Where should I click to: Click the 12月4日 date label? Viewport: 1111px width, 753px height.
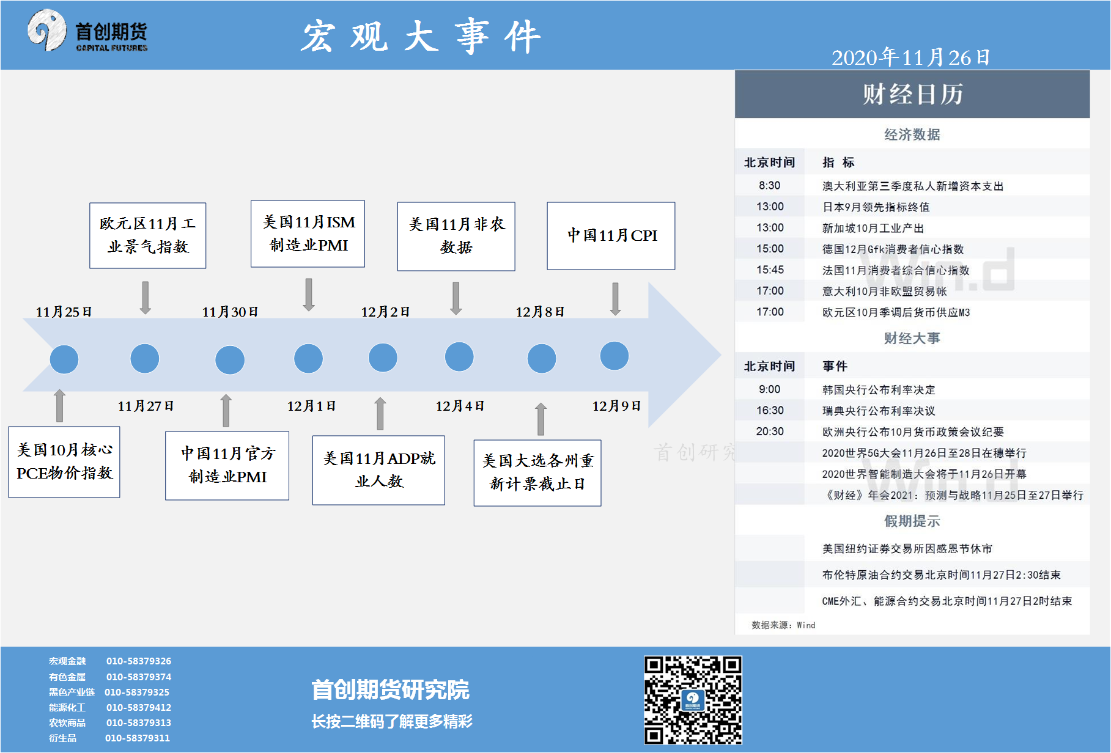point(460,406)
